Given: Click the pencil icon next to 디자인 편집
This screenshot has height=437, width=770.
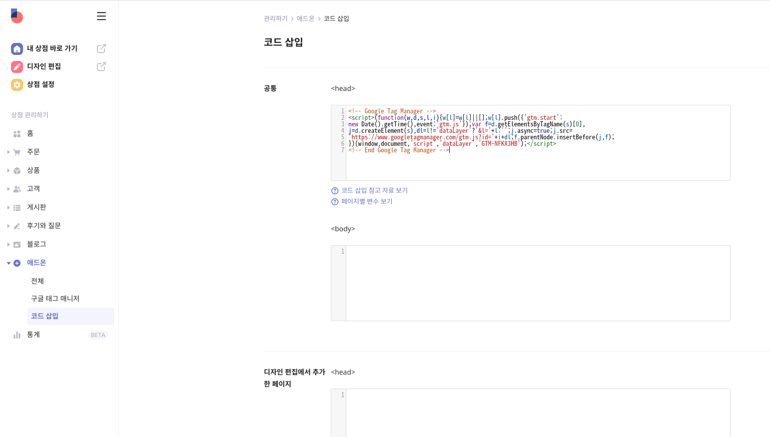Looking at the screenshot, I should pyautogui.click(x=17, y=67).
